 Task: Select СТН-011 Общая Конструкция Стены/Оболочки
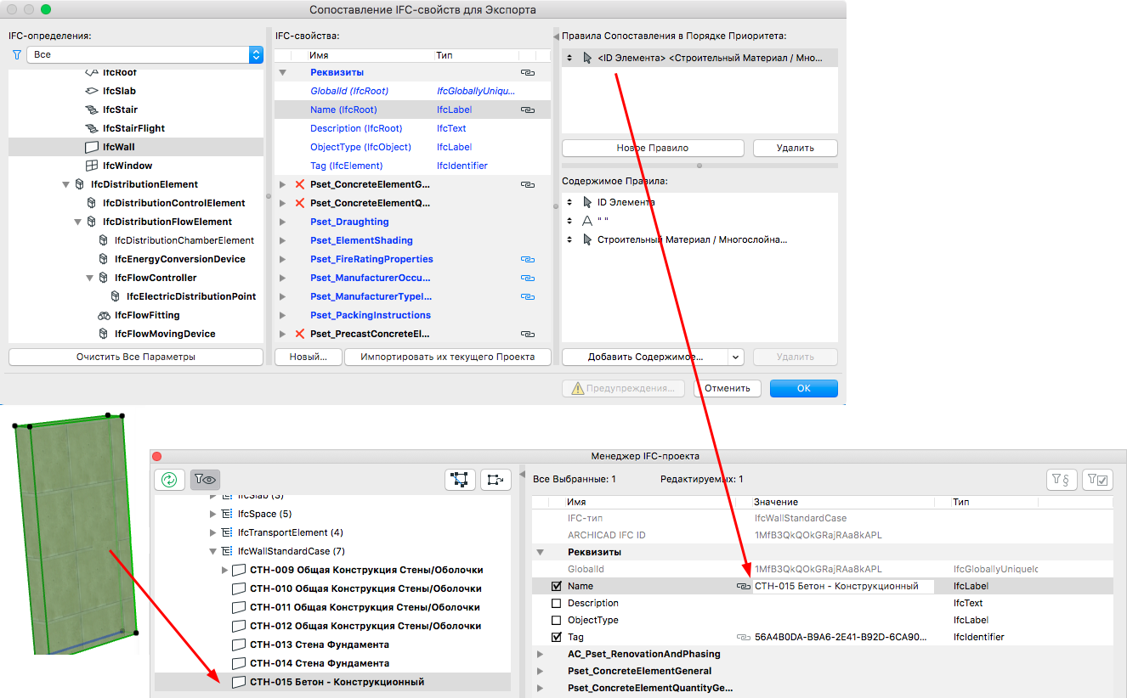pyautogui.click(x=365, y=607)
